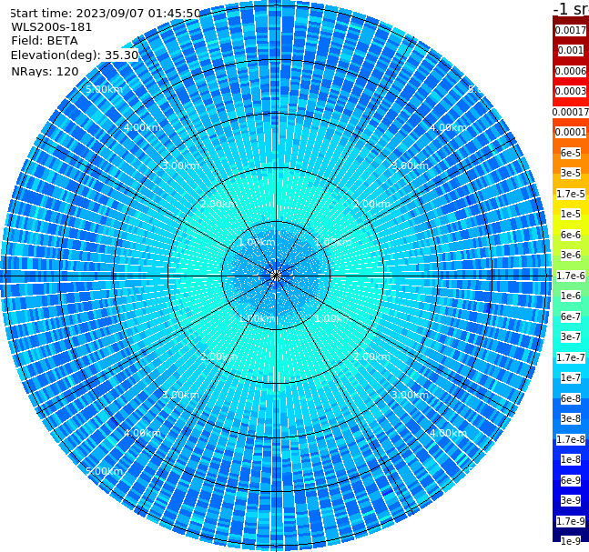Click the NRays: 120 label
Viewport: 589px width, 552px height.
[45, 71]
